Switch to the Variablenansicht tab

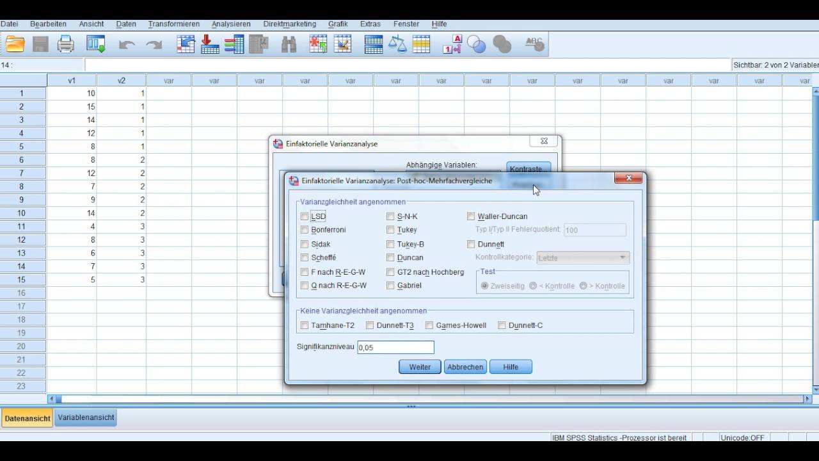click(x=86, y=417)
